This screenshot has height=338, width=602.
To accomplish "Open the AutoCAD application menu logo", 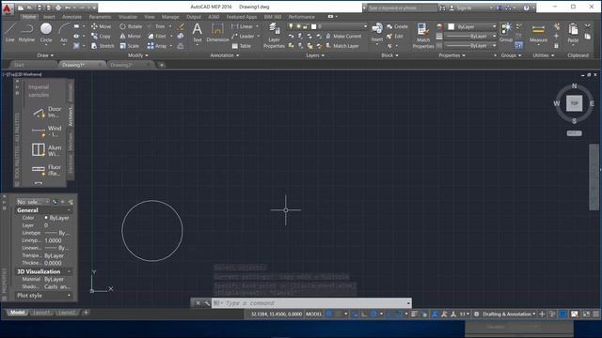I will (x=8, y=8).
